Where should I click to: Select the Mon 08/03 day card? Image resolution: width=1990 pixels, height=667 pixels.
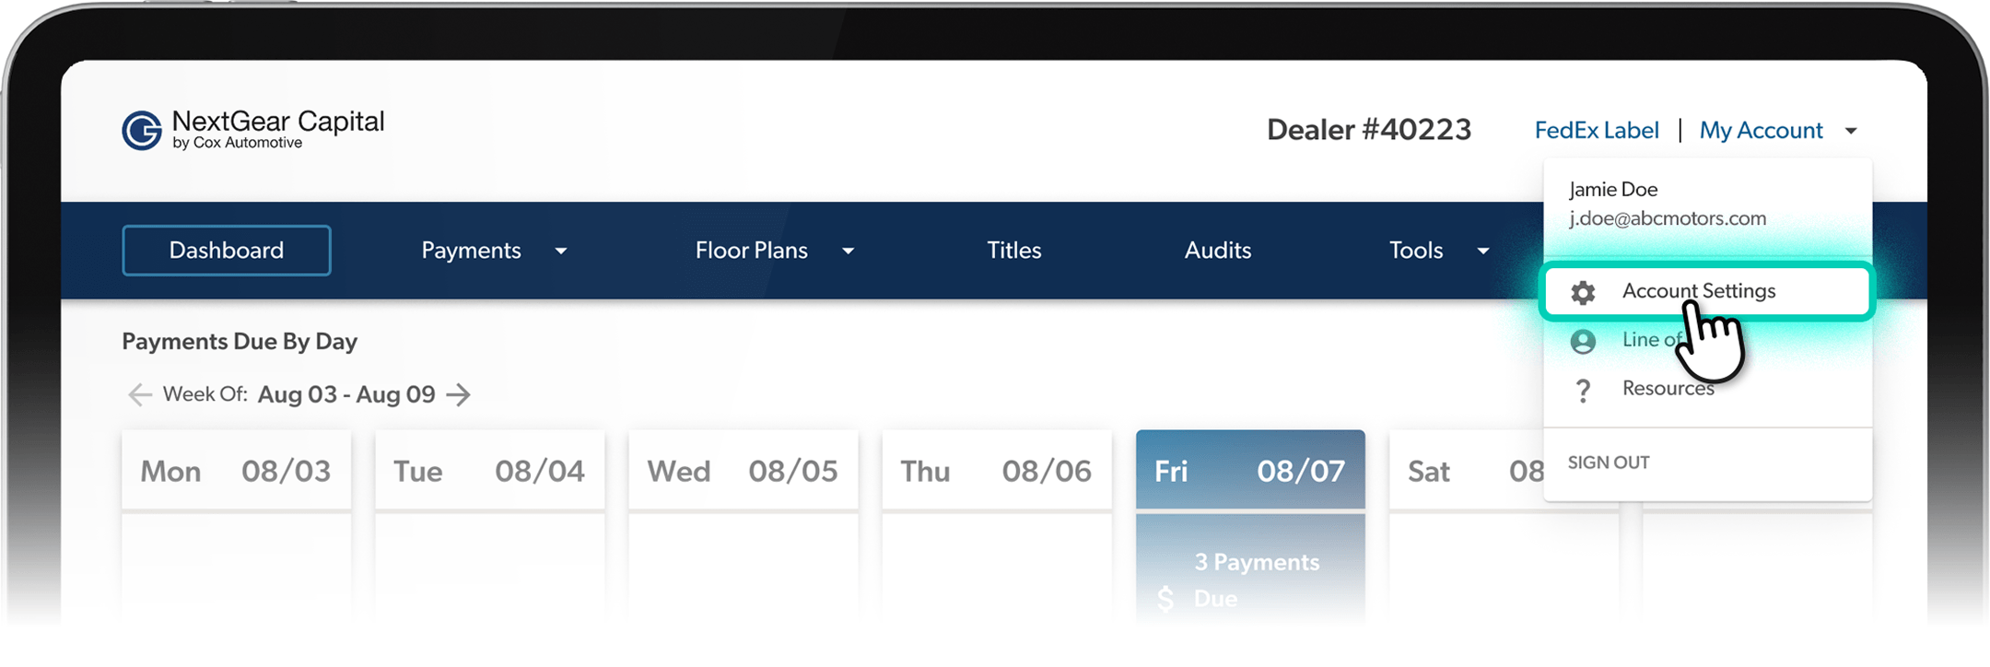[236, 470]
